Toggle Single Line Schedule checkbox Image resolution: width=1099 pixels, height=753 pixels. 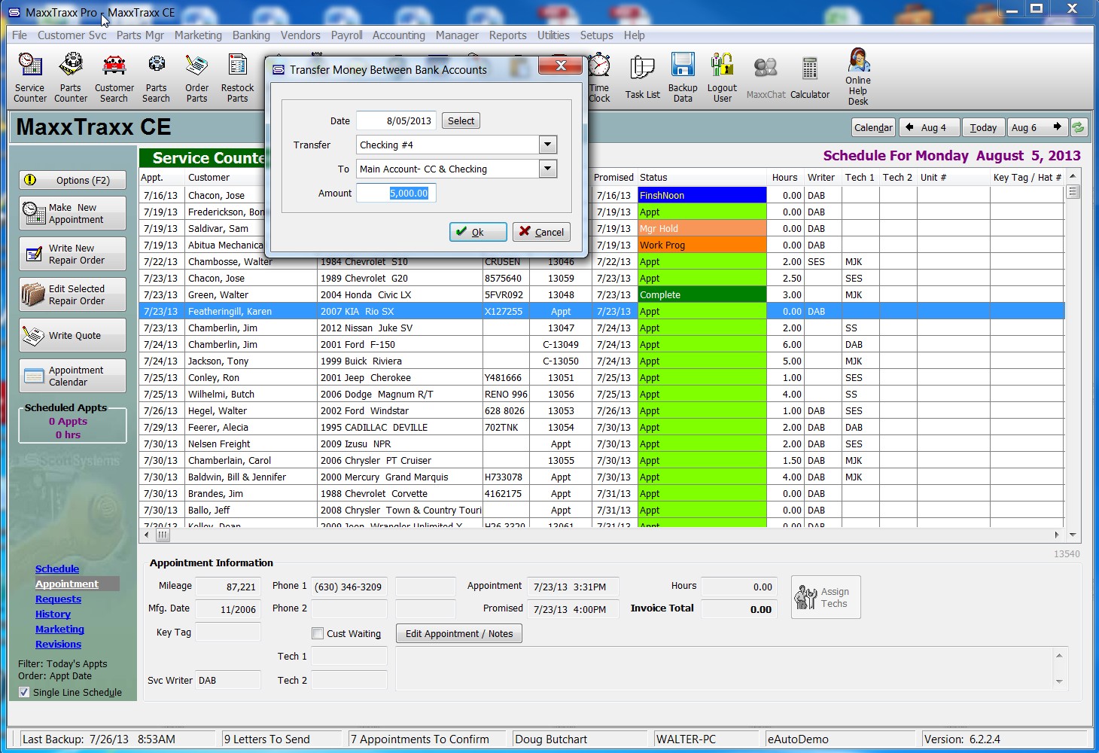point(24,692)
